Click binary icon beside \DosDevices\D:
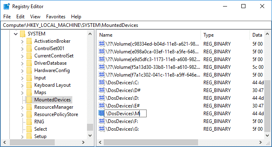Viewport: 272px width, 147px height. pos(102,98)
